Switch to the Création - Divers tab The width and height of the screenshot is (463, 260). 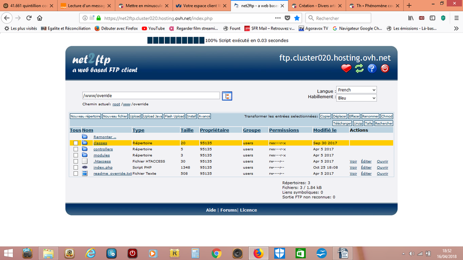point(317,6)
